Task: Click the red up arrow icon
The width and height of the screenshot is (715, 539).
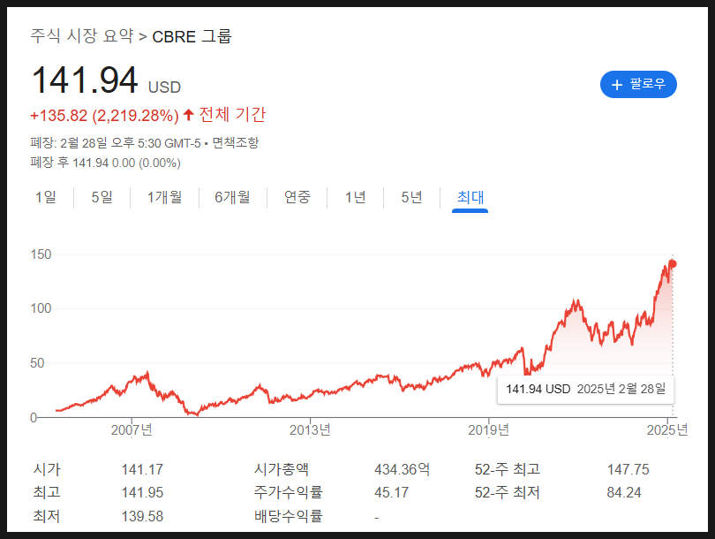Action: (x=188, y=115)
